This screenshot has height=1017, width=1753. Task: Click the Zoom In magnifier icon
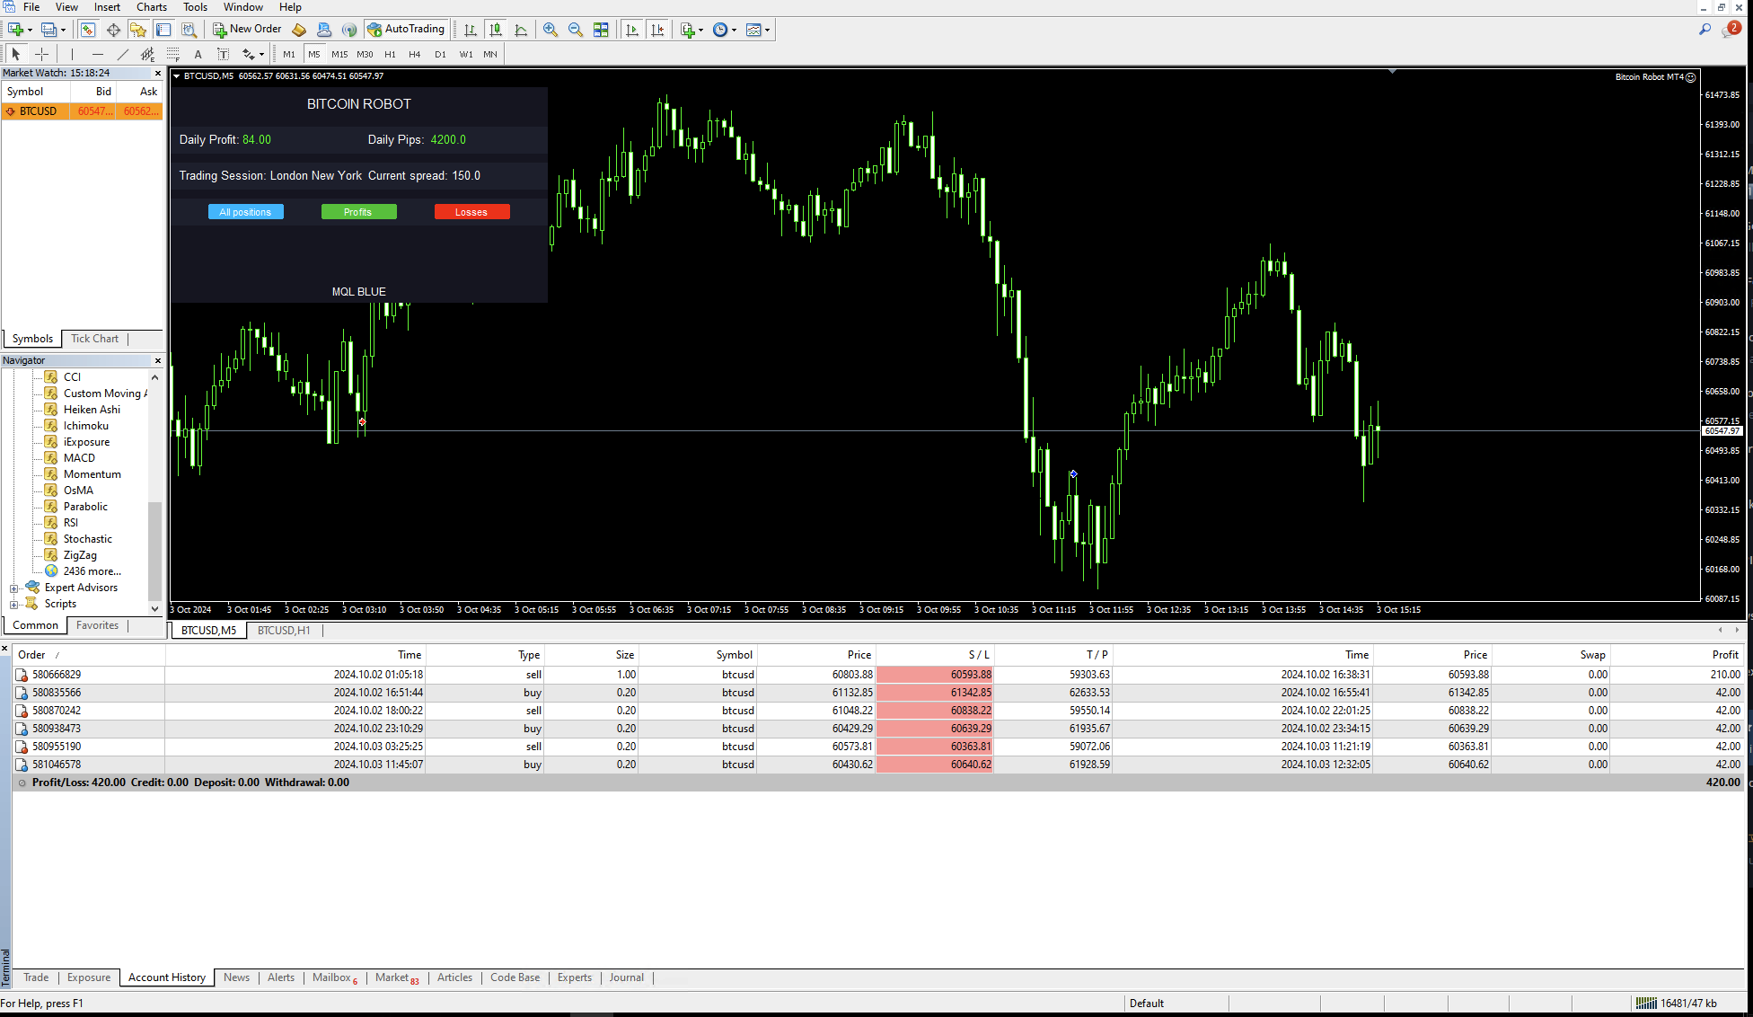click(551, 30)
